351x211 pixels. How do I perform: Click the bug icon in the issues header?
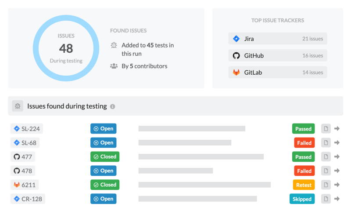pyautogui.click(x=18, y=106)
